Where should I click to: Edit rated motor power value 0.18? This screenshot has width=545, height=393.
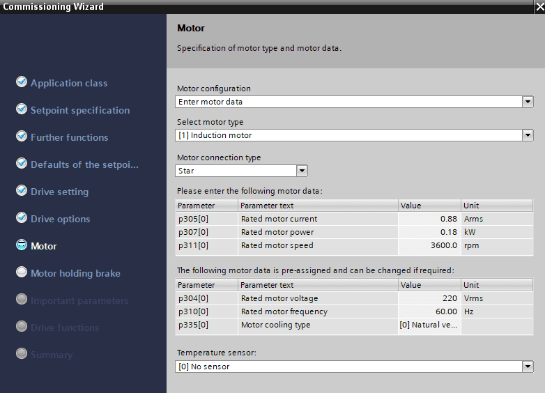[x=429, y=232]
